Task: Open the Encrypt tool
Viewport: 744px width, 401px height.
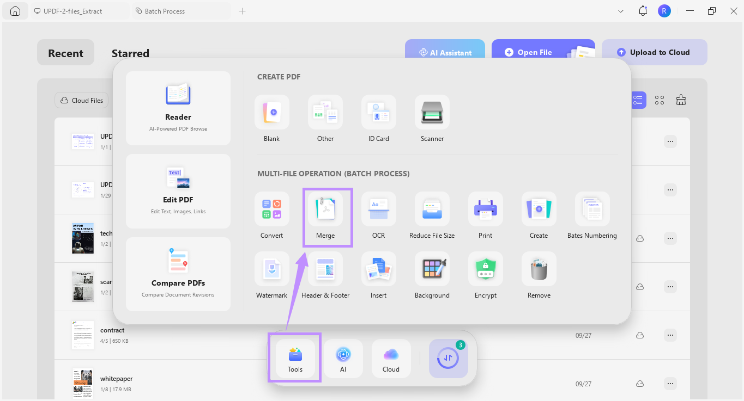Action: click(485, 276)
